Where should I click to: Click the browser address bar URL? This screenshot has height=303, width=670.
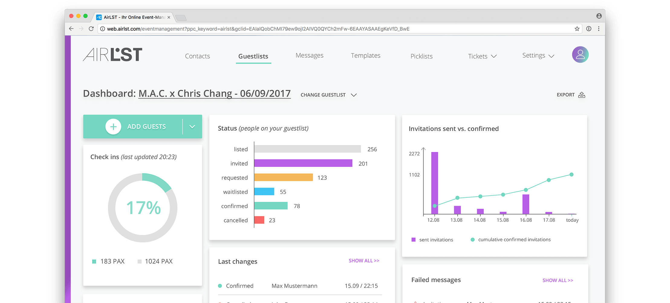258,29
